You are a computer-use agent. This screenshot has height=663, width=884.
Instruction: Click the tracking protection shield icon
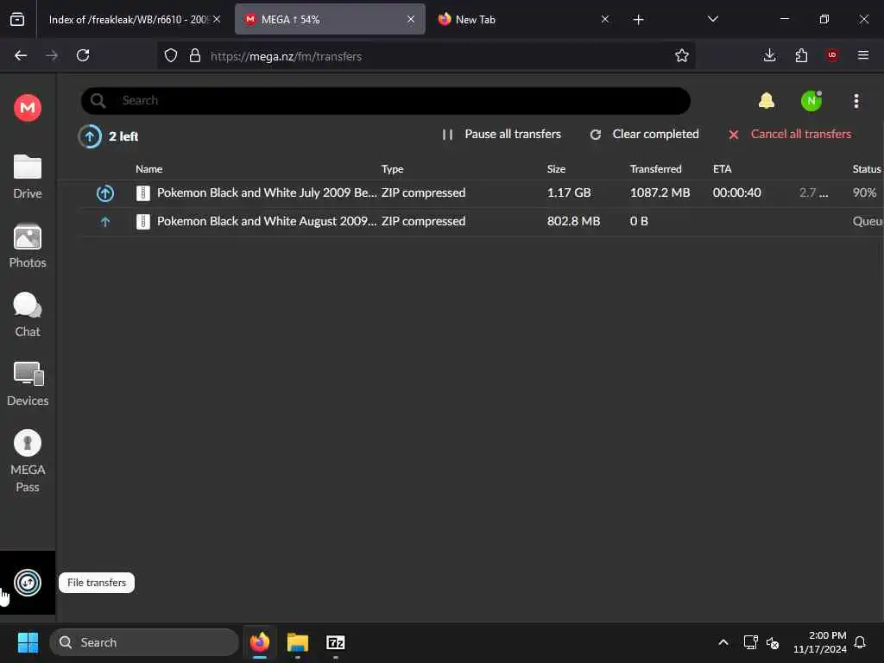pos(171,56)
